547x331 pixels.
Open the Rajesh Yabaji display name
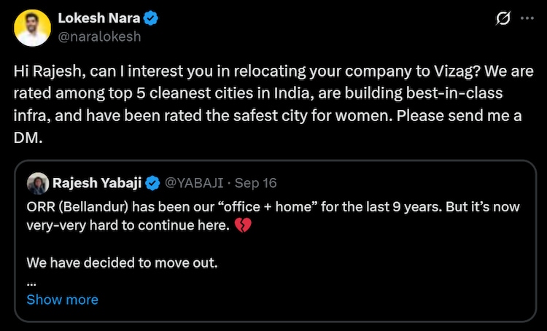click(x=97, y=183)
